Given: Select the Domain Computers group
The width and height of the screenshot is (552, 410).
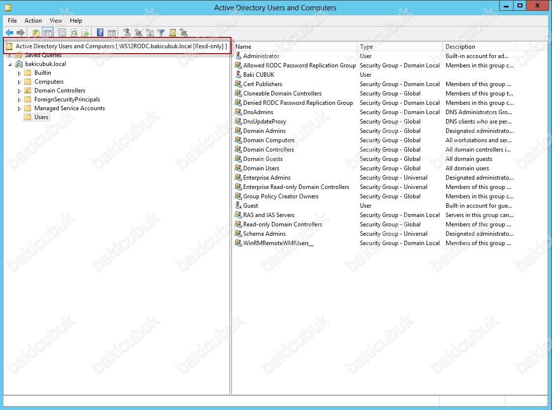Looking at the screenshot, I should (x=268, y=140).
